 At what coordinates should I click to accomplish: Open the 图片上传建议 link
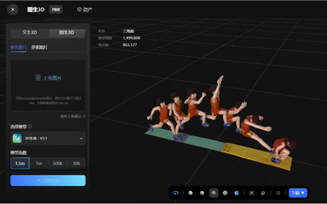[71, 116]
